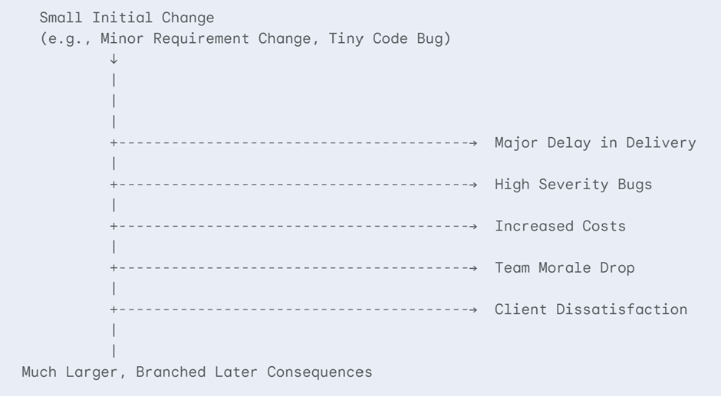The height and width of the screenshot is (396, 721).
Task: Click arrowhead pointing to Team Morale Drop
Action: pyautogui.click(x=474, y=268)
